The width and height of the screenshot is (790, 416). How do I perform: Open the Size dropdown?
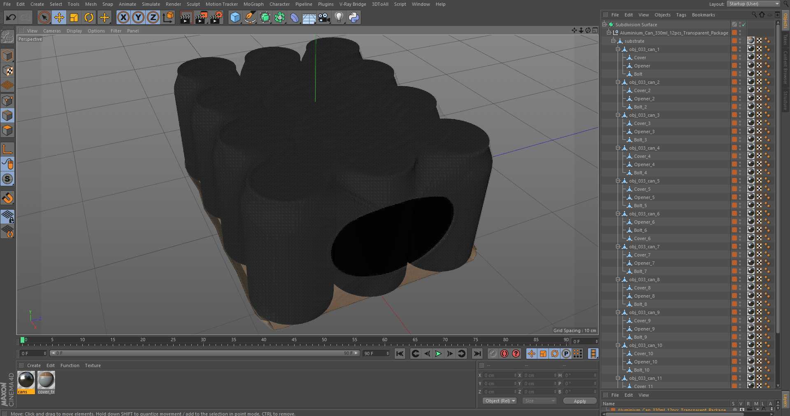[539, 401]
